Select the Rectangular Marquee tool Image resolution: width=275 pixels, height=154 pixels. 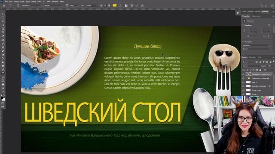[3, 18]
